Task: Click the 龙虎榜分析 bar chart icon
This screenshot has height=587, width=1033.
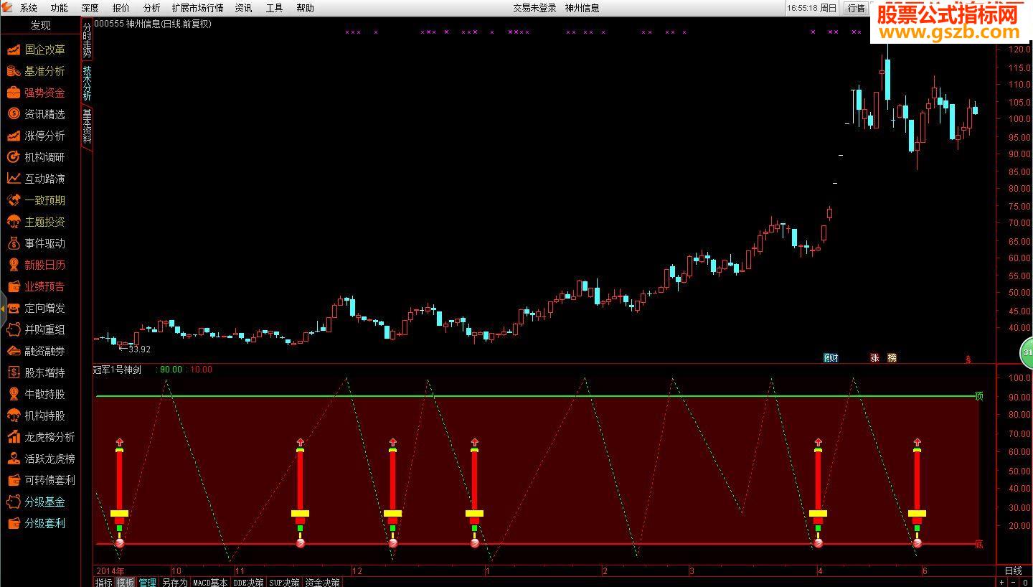Action: tap(14, 437)
